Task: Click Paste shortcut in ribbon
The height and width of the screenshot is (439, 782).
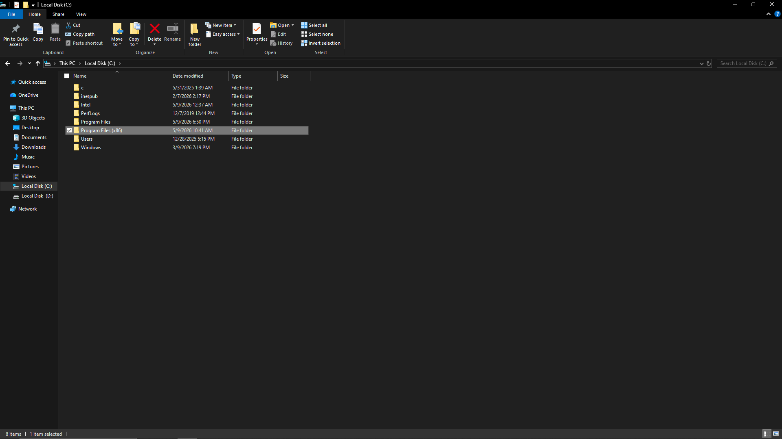Action: pyautogui.click(x=84, y=43)
